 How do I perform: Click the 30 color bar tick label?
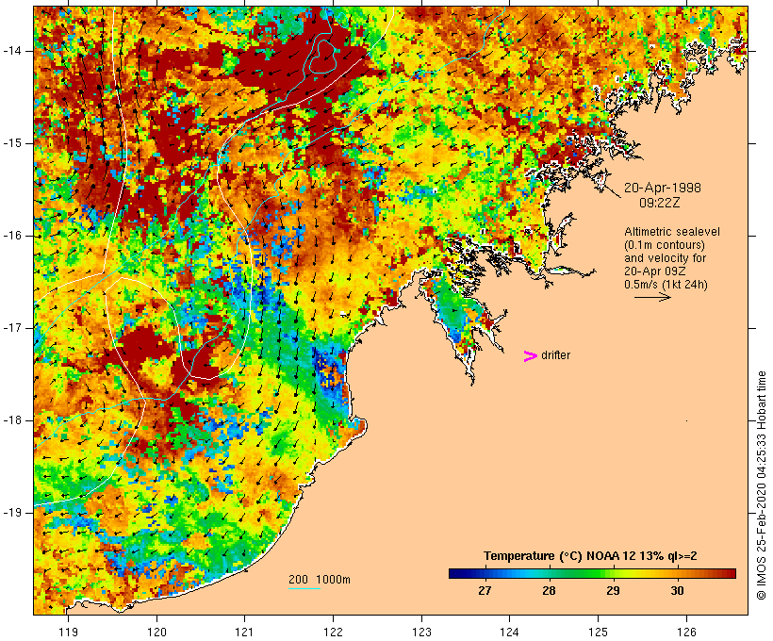point(677,590)
